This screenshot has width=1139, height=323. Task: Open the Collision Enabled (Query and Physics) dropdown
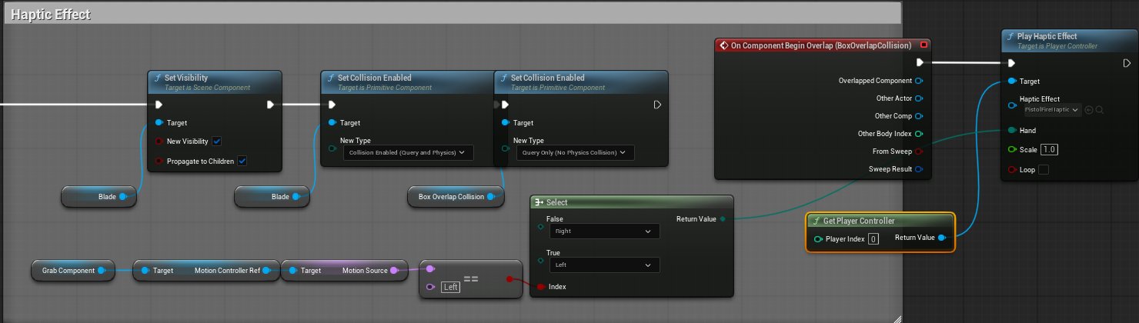(x=408, y=152)
